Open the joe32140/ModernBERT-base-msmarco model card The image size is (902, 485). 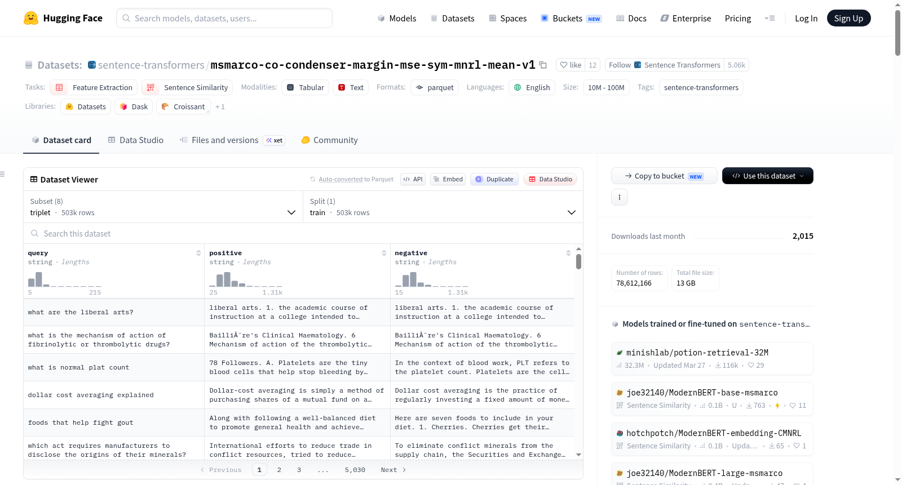pyautogui.click(x=712, y=399)
